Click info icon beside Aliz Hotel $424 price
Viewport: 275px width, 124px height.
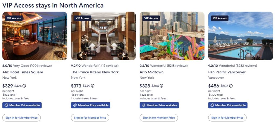(24, 86)
